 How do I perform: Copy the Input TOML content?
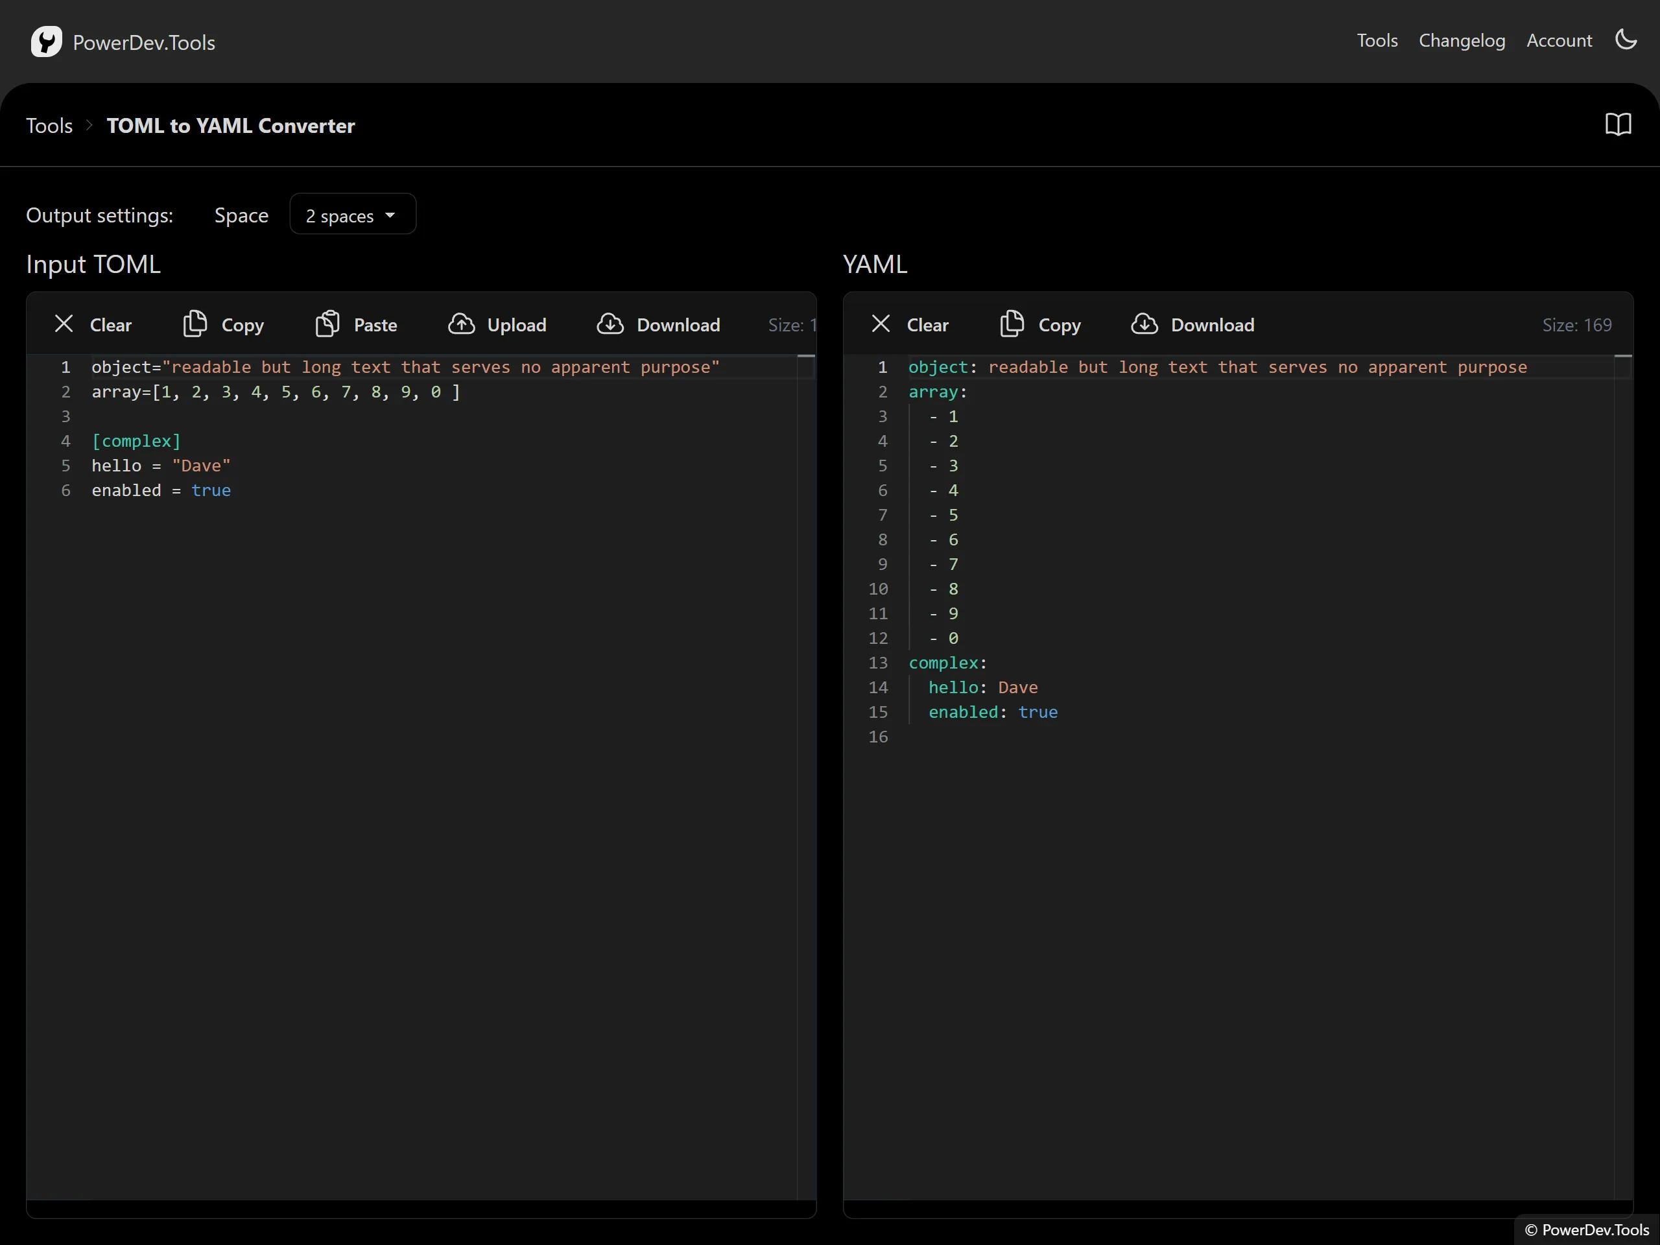pyautogui.click(x=224, y=325)
